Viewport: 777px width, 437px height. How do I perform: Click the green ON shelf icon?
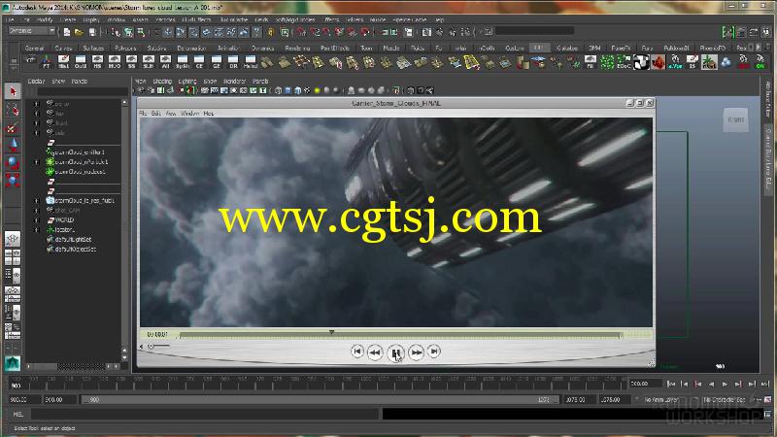pyautogui.click(x=760, y=62)
